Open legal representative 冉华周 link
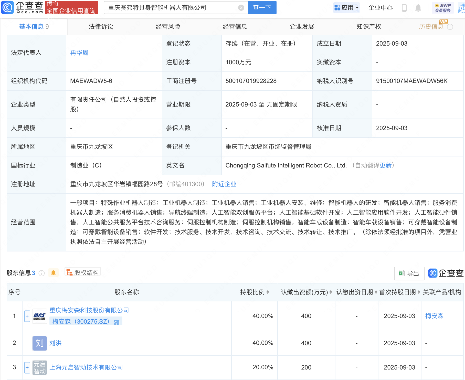 click(79, 53)
